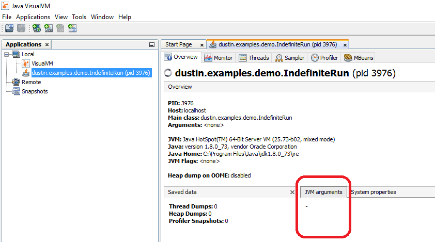
Task: Click the Local computer icon in tree
Action: click(16, 54)
